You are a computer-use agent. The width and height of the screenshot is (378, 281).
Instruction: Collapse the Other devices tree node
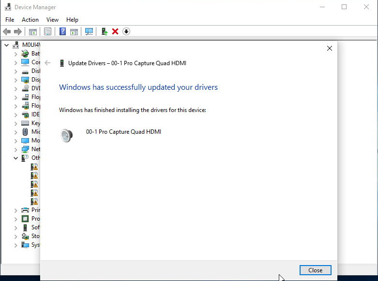tap(15, 158)
